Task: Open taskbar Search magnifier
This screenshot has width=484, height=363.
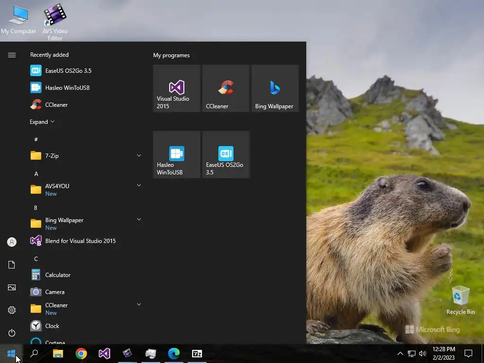Action: point(34,354)
